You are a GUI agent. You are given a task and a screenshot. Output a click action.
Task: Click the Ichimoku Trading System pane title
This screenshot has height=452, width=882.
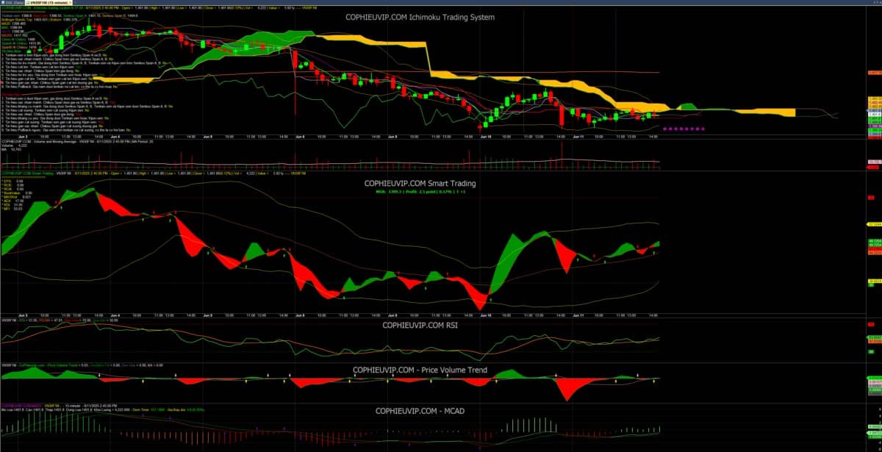(x=420, y=17)
